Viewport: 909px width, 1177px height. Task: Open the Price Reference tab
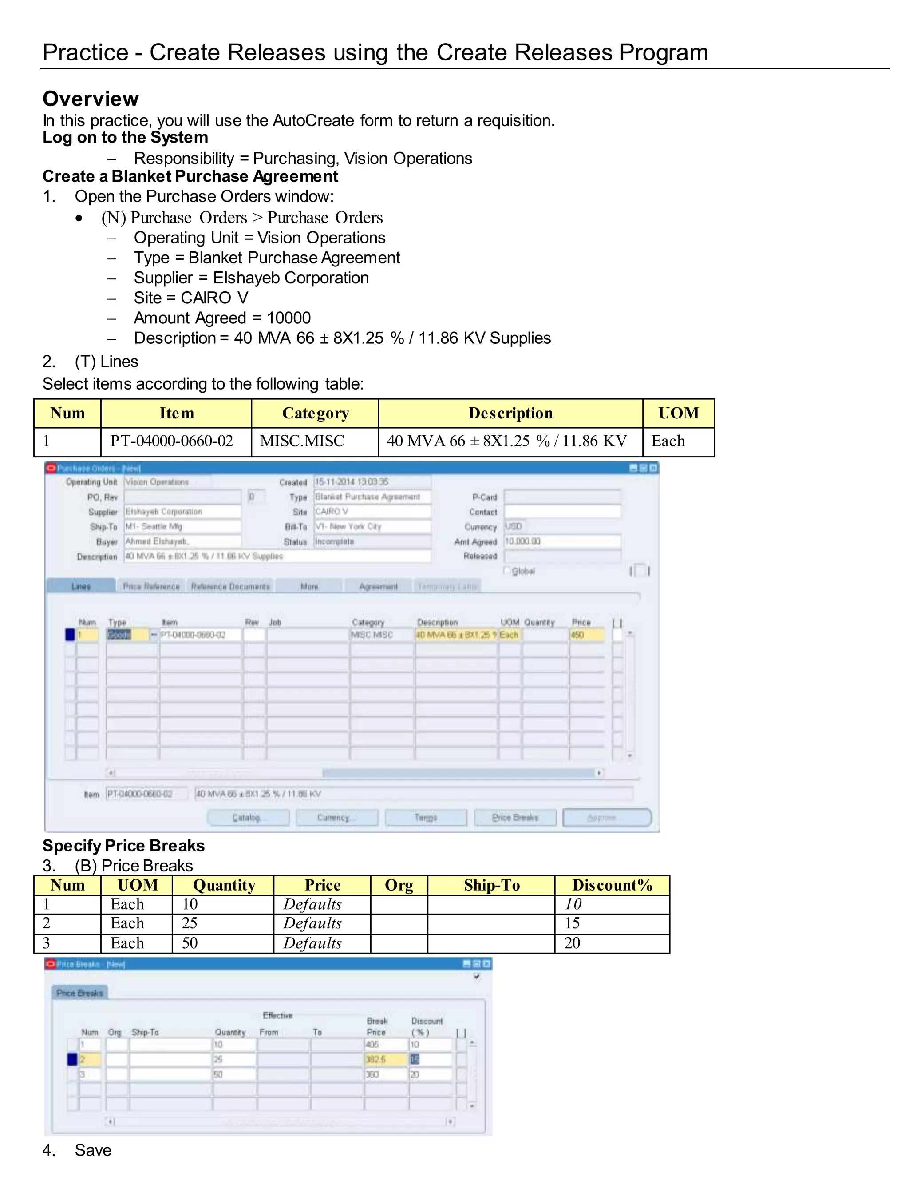[x=151, y=586]
